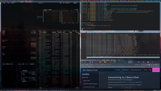Reload the Libera.Chat page in Firefox
The image size is (161, 91).
87,65
